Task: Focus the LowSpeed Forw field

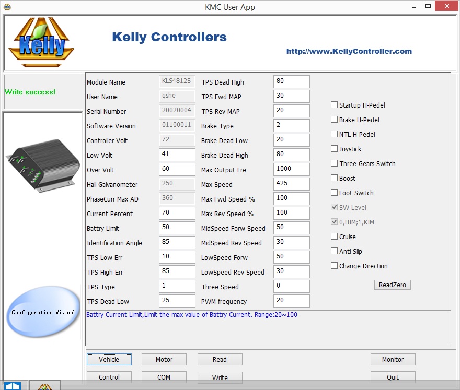Action: click(x=291, y=257)
